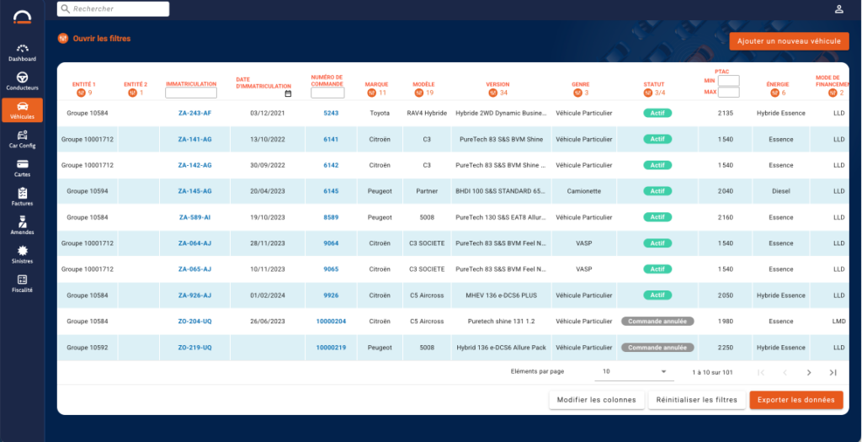Viewport: 862px width, 442px height.
Task: Click Ajouter un nouveau véhicule button
Action: pyautogui.click(x=789, y=41)
